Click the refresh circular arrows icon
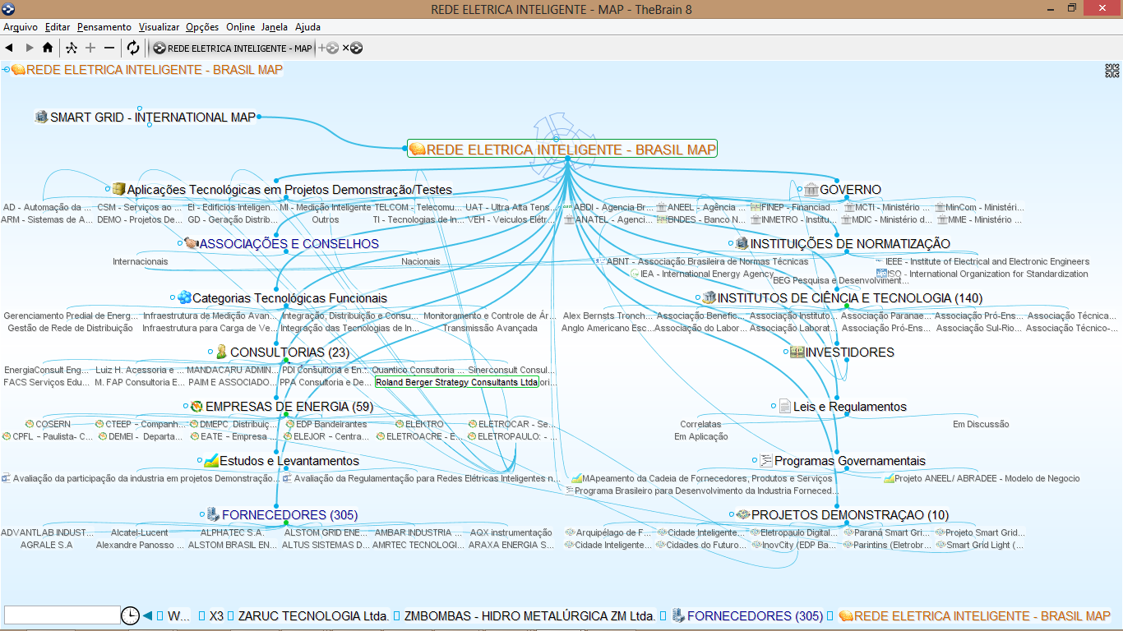This screenshot has height=631, width=1123. tap(133, 48)
